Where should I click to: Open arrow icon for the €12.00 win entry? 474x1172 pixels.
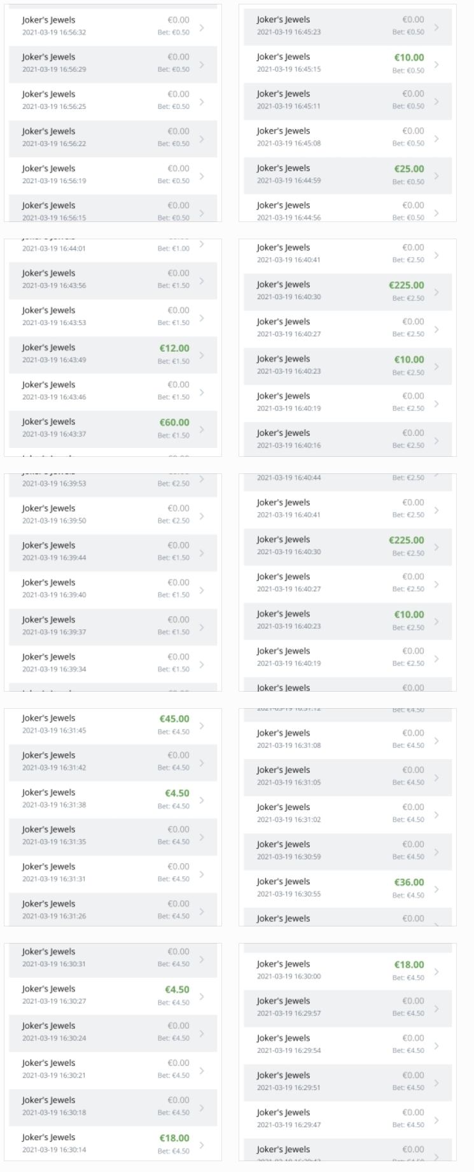tap(202, 355)
